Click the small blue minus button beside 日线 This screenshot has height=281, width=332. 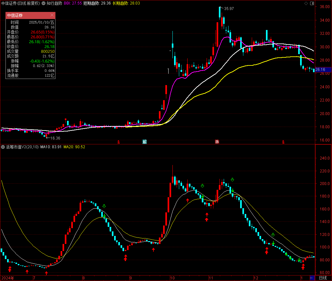[312, 278]
